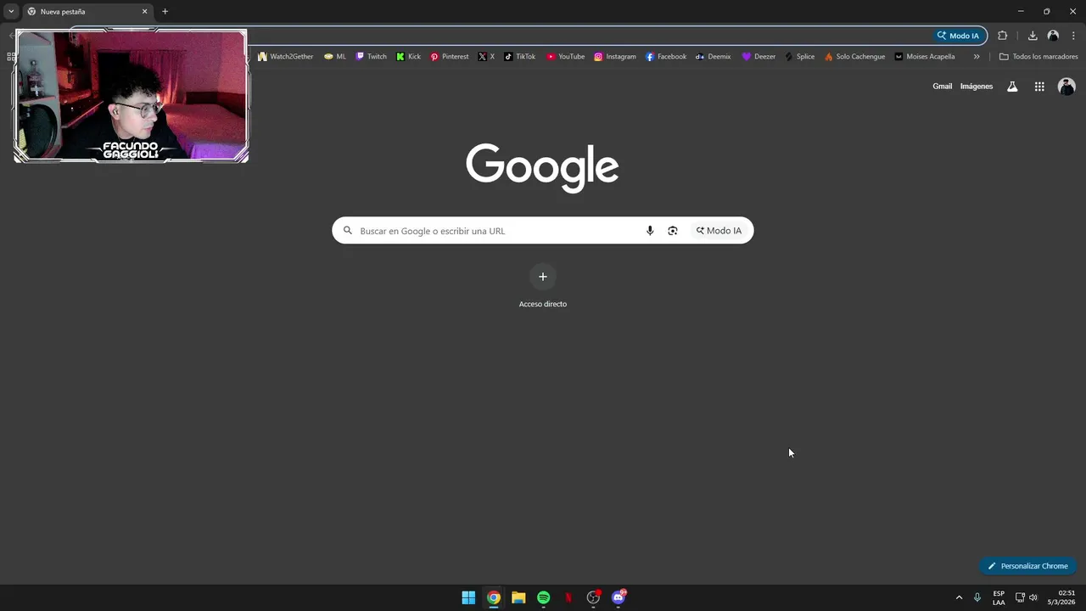Image resolution: width=1086 pixels, height=611 pixels.
Task: Open the tab search dropdown arrow
Action: coord(11,11)
